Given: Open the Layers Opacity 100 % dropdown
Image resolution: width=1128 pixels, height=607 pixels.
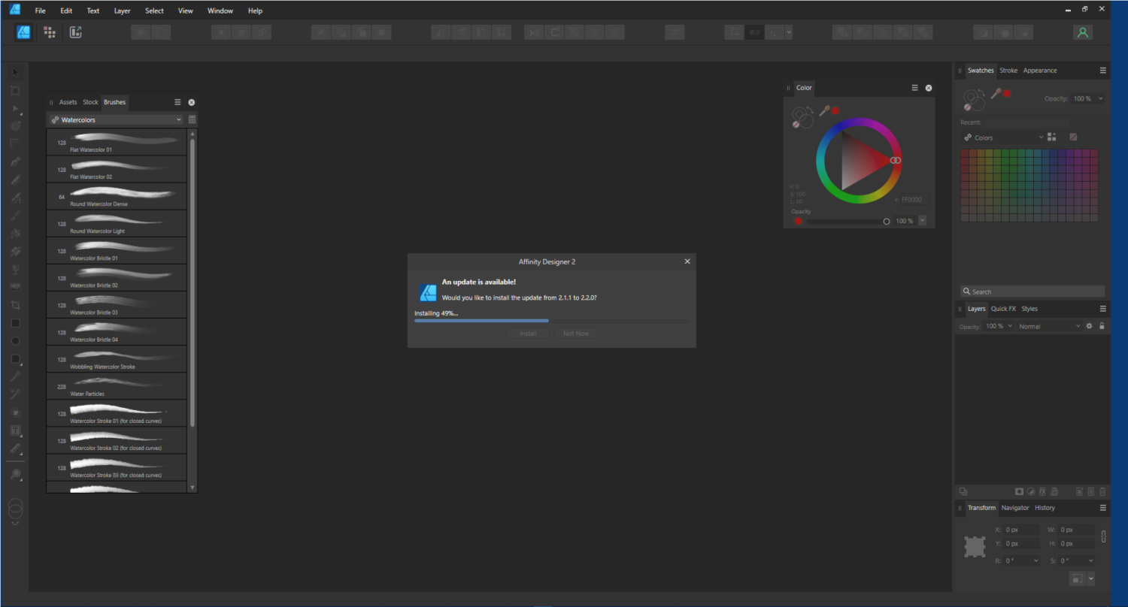Looking at the screenshot, I should 999,326.
